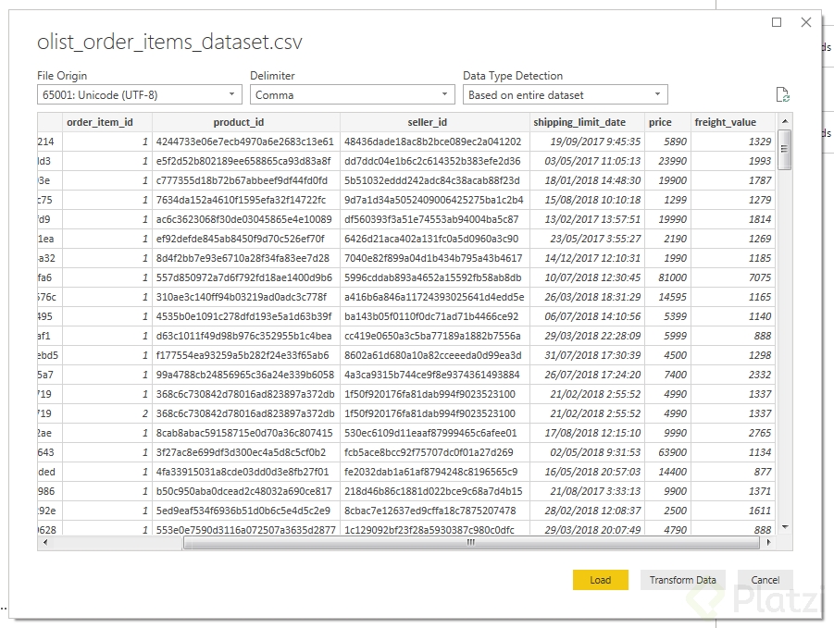Expand the Delimiter dropdown

(352, 94)
